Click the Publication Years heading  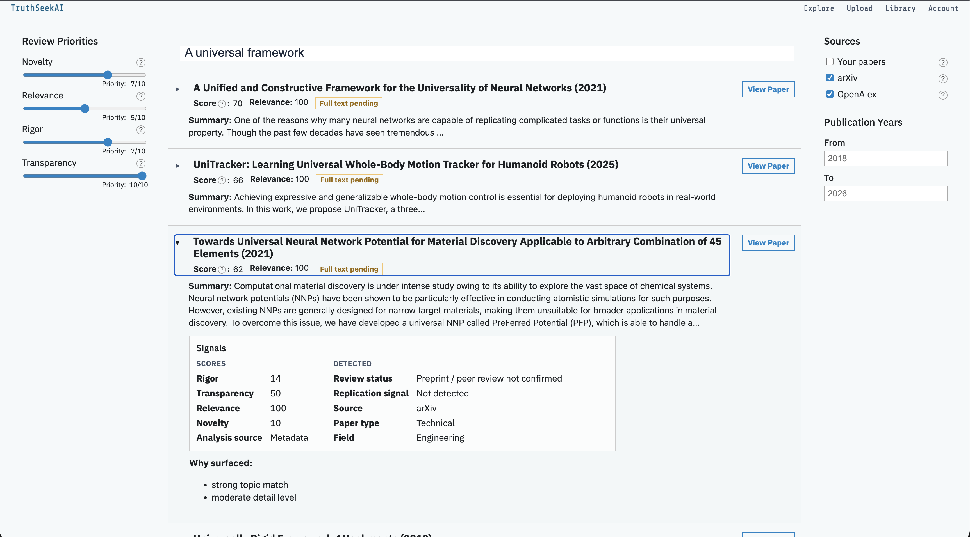point(863,122)
